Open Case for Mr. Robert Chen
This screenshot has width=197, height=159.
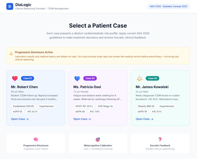pyautogui.click(x=20, y=119)
